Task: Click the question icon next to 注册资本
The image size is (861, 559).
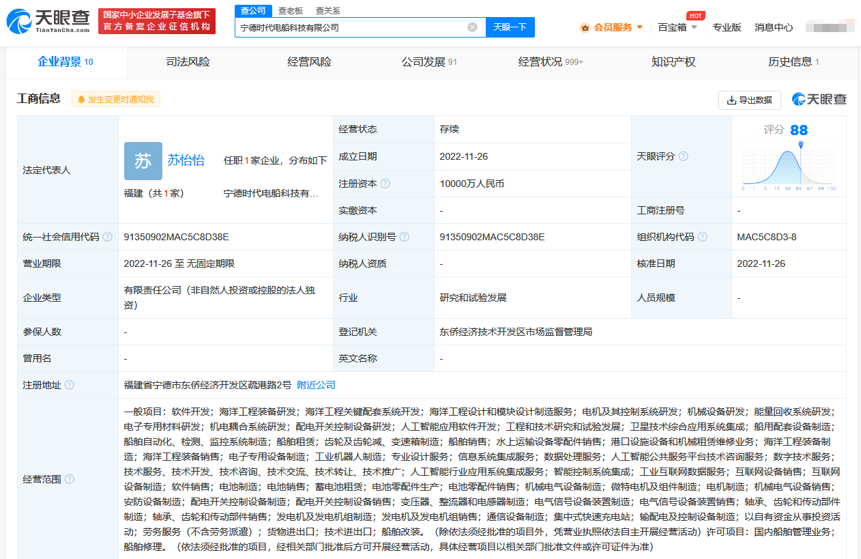Action: [385, 184]
